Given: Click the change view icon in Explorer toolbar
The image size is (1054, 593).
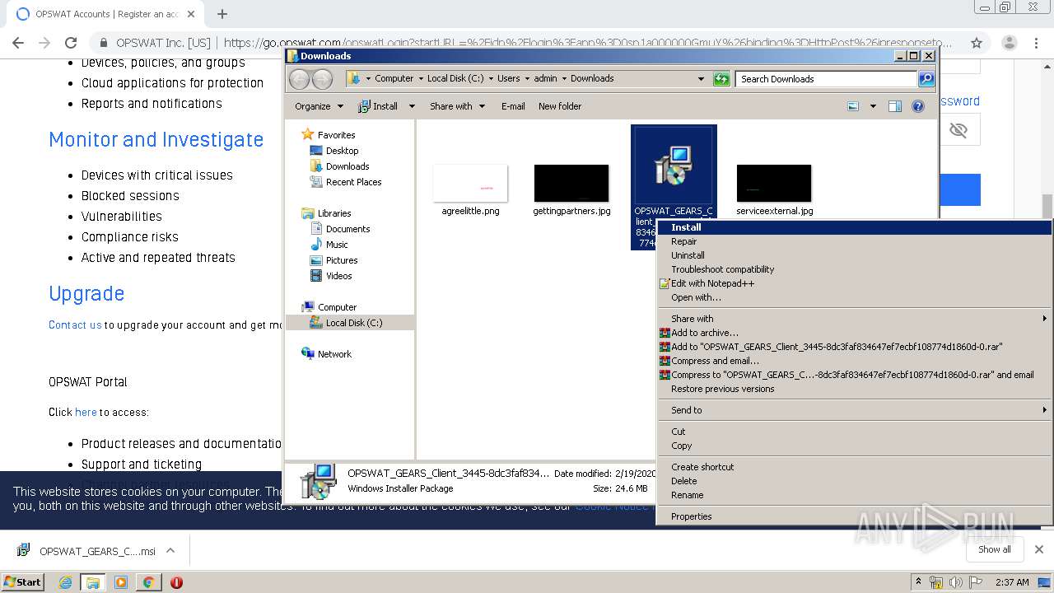Looking at the screenshot, I should [x=853, y=106].
